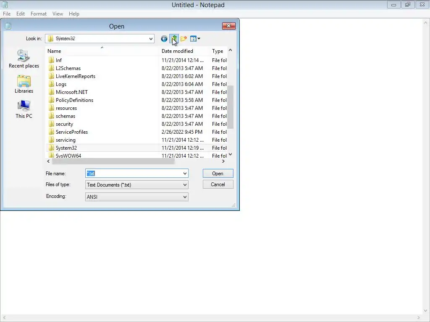
Task: Click file list scroll right arrow
Action: coord(223,161)
